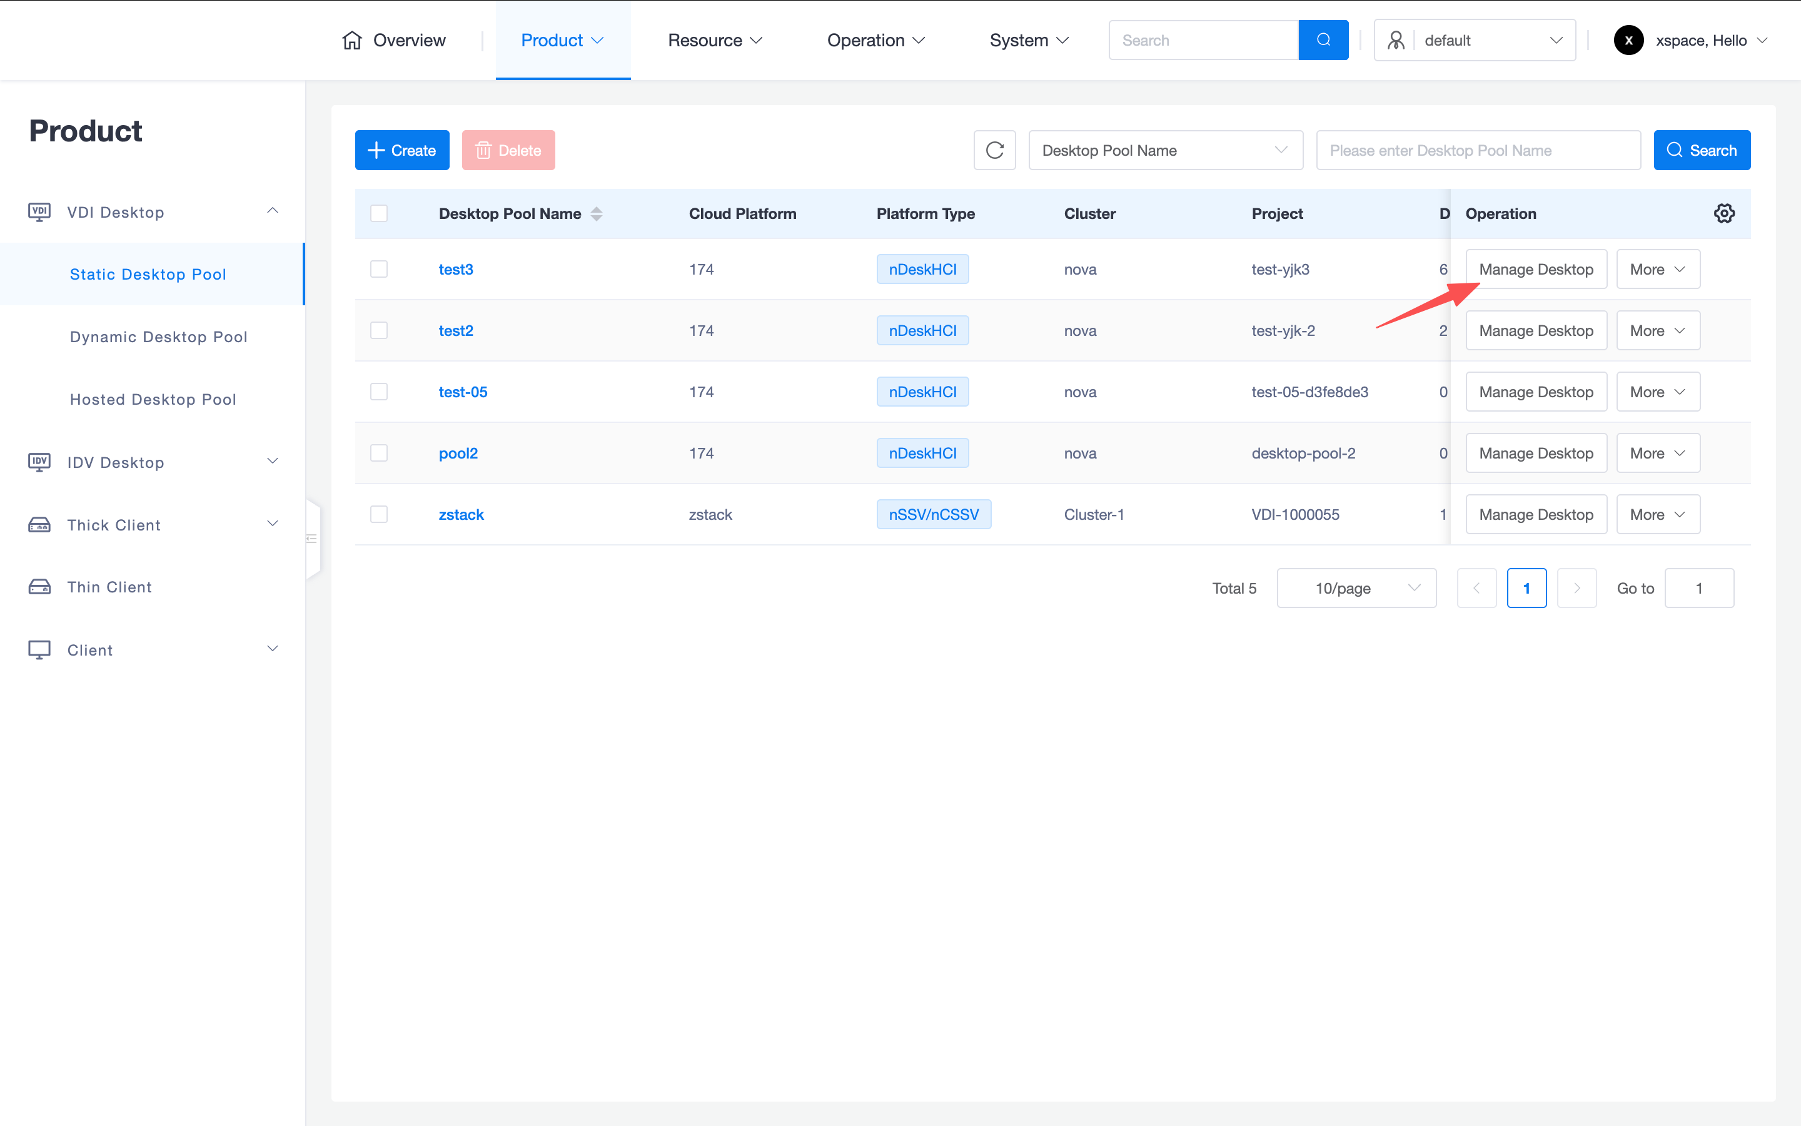Click the blue magnifier button in top search

tap(1323, 40)
